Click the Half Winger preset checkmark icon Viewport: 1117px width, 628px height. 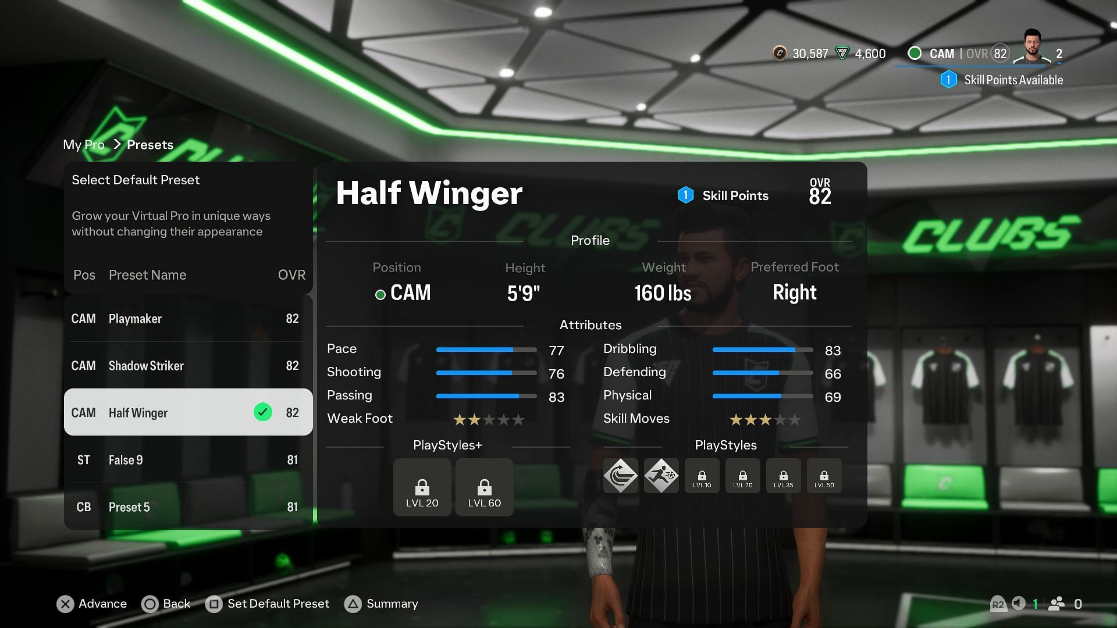[x=263, y=412]
